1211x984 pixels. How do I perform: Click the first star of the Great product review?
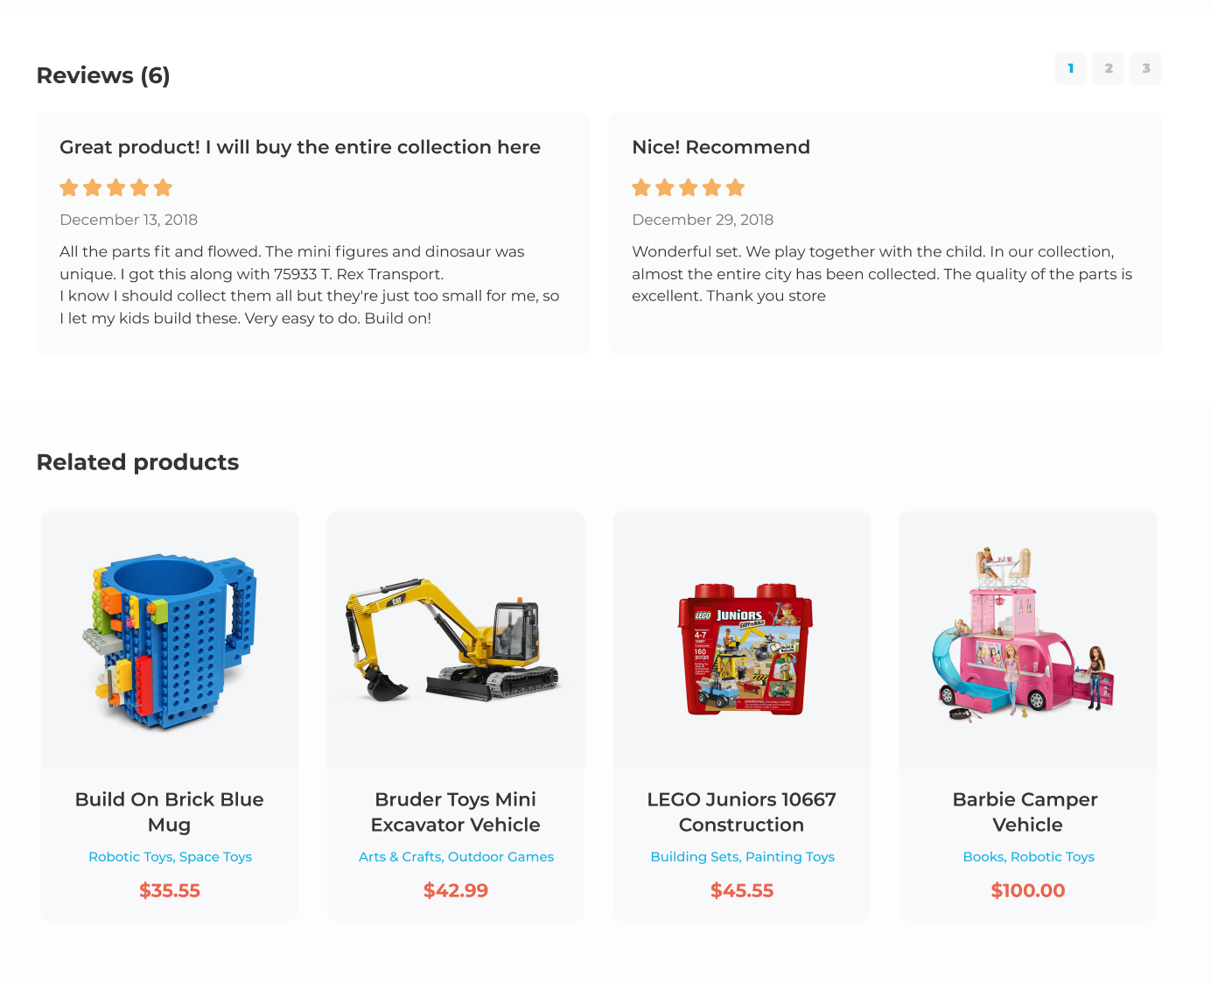[69, 187]
